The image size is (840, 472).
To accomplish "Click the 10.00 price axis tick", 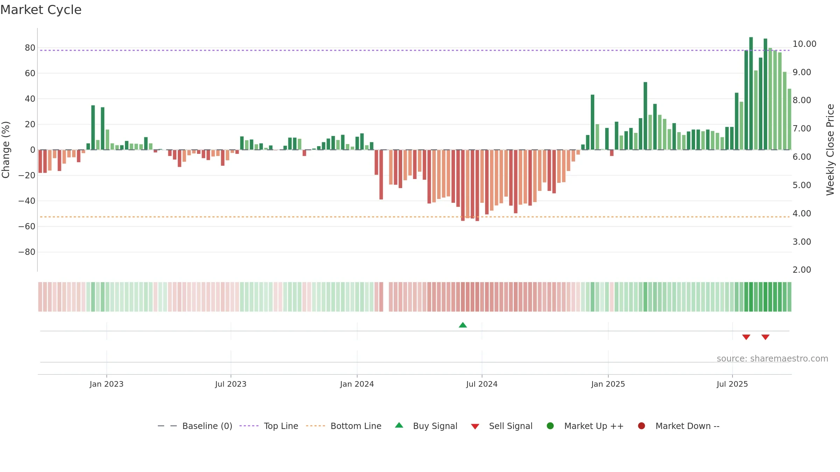I will click(x=804, y=44).
